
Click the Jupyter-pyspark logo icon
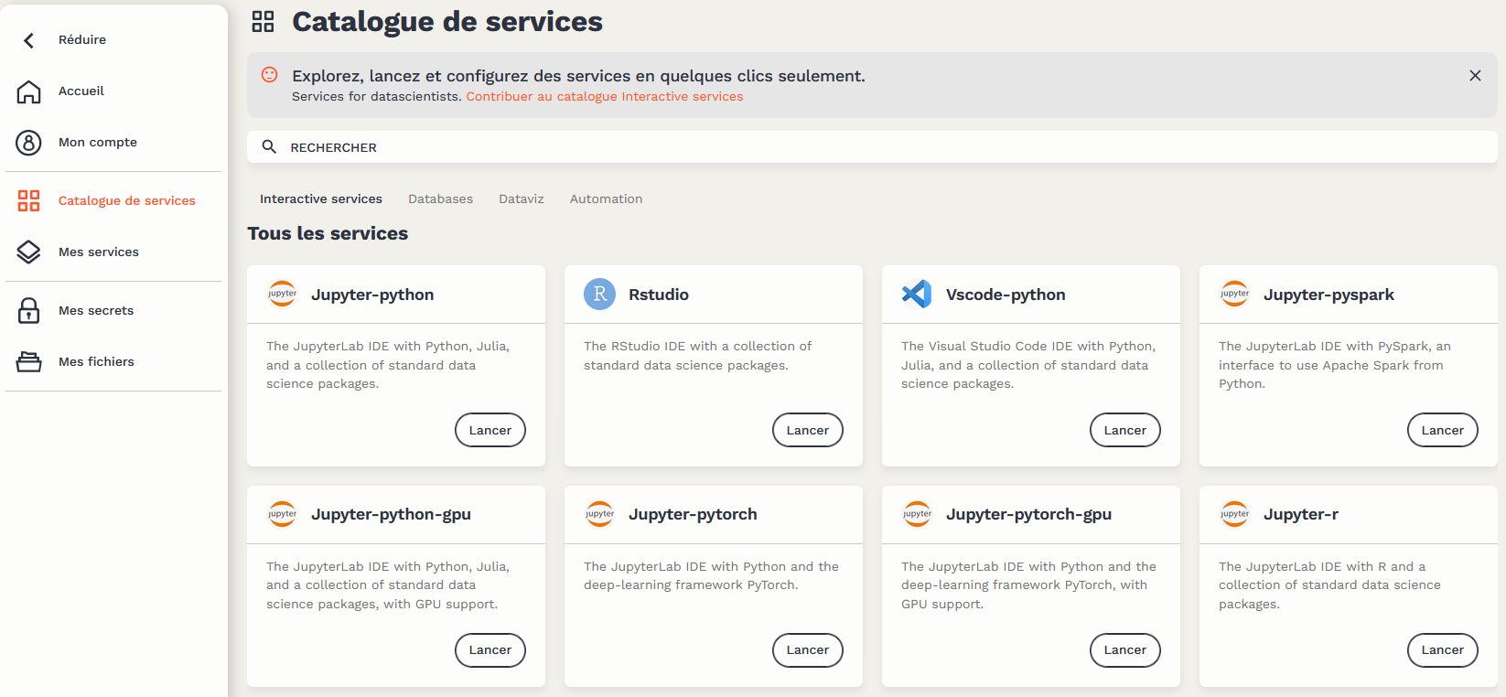[1234, 295]
